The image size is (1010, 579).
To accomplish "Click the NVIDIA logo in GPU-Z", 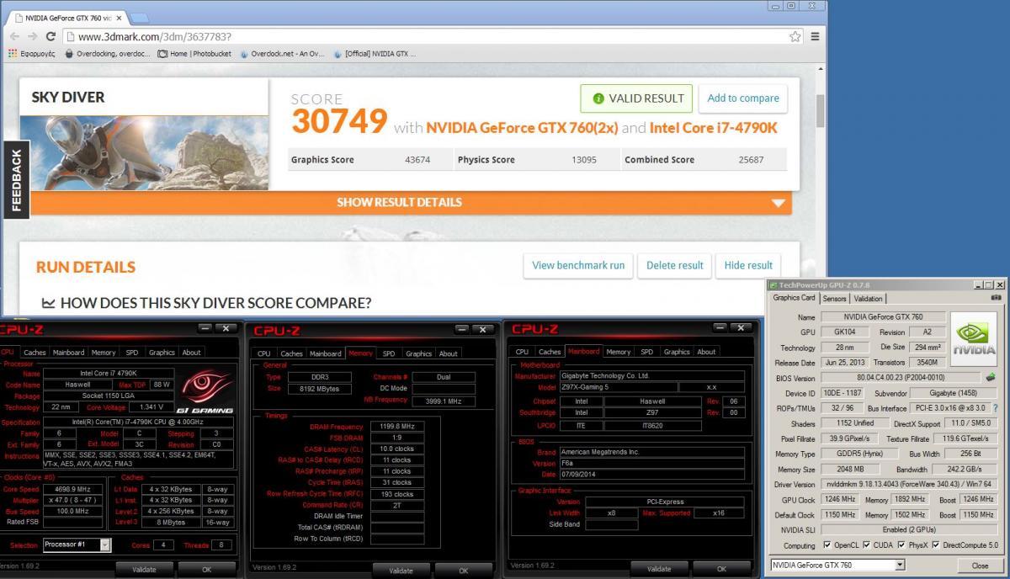I will point(974,339).
